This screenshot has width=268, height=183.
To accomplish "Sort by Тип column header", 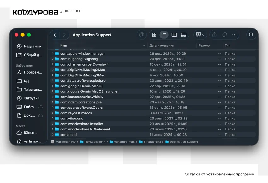I will pos(228,46).
